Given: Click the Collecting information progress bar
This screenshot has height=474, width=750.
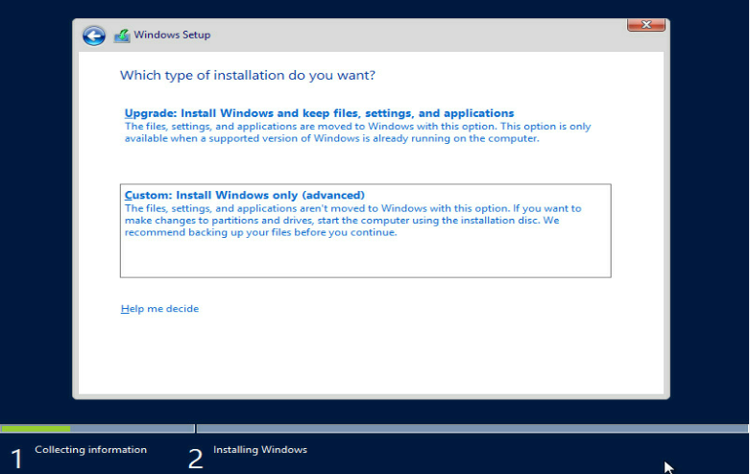Looking at the screenshot, I should pyautogui.click(x=98, y=429).
